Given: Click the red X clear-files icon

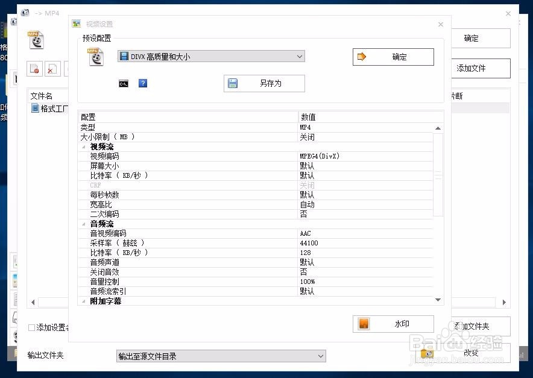Looking at the screenshot, I should coord(52,69).
